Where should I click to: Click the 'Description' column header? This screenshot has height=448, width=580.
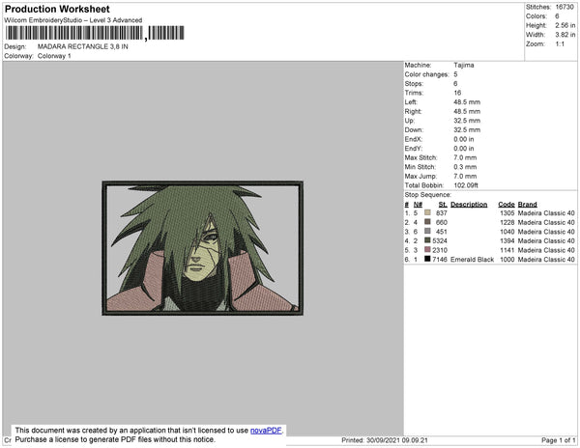[x=469, y=205]
